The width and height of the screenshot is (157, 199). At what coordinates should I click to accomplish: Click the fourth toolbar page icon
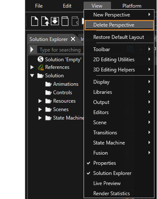[65, 21]
